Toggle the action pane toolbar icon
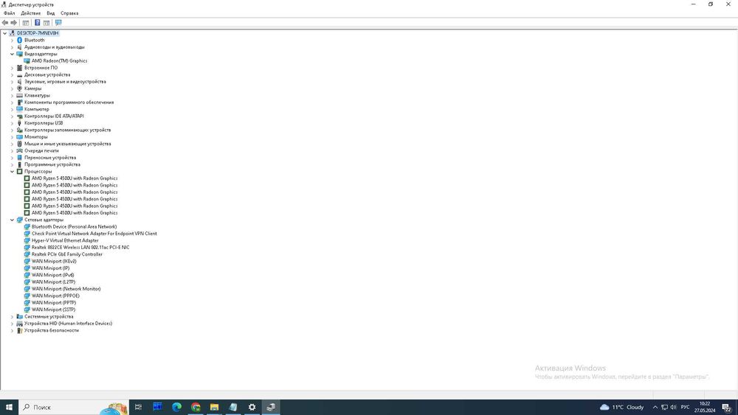Screen dimensions: 738x415 pos(46,23)
